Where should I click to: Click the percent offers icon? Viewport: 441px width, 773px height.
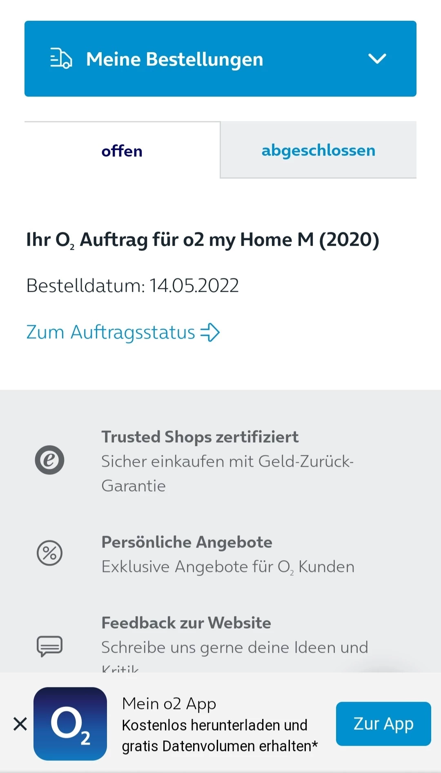pos(49,553)
